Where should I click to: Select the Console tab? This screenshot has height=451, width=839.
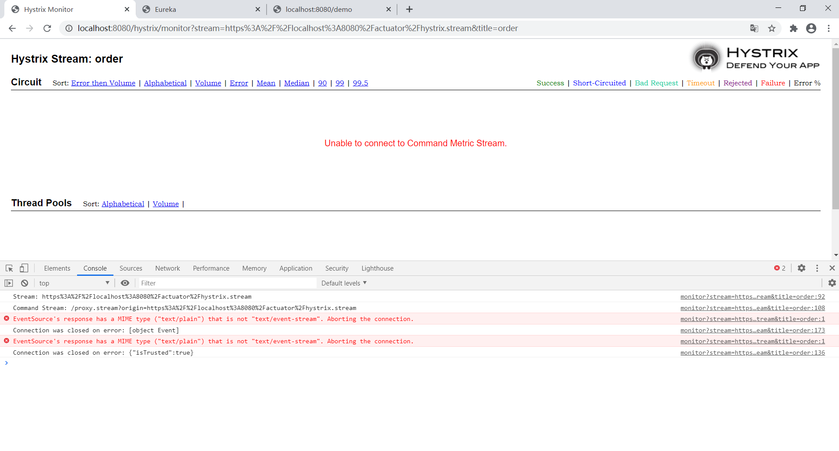tap(95, 268)
